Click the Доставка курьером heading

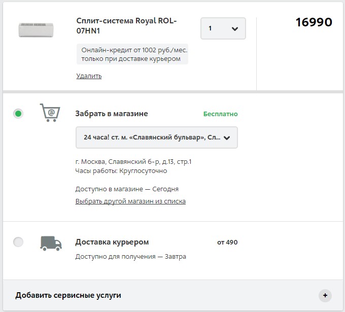coord(112,242)
